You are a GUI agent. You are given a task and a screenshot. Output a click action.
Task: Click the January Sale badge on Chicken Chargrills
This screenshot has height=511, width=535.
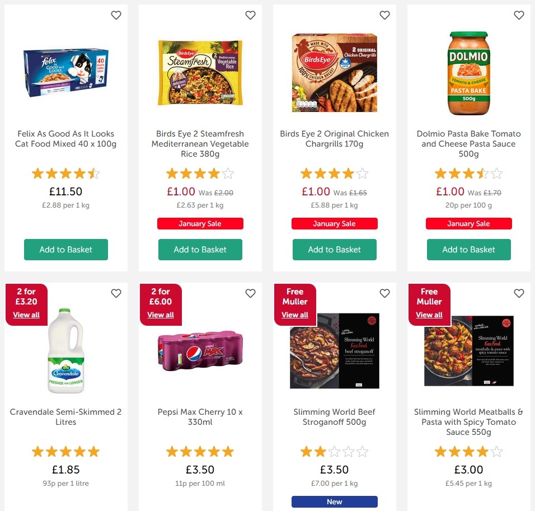coord(334,223)
